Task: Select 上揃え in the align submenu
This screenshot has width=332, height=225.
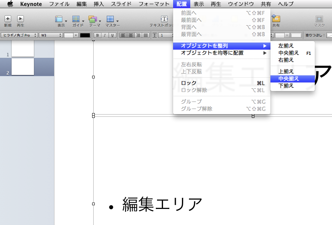Action: click(x=292, y=71)
